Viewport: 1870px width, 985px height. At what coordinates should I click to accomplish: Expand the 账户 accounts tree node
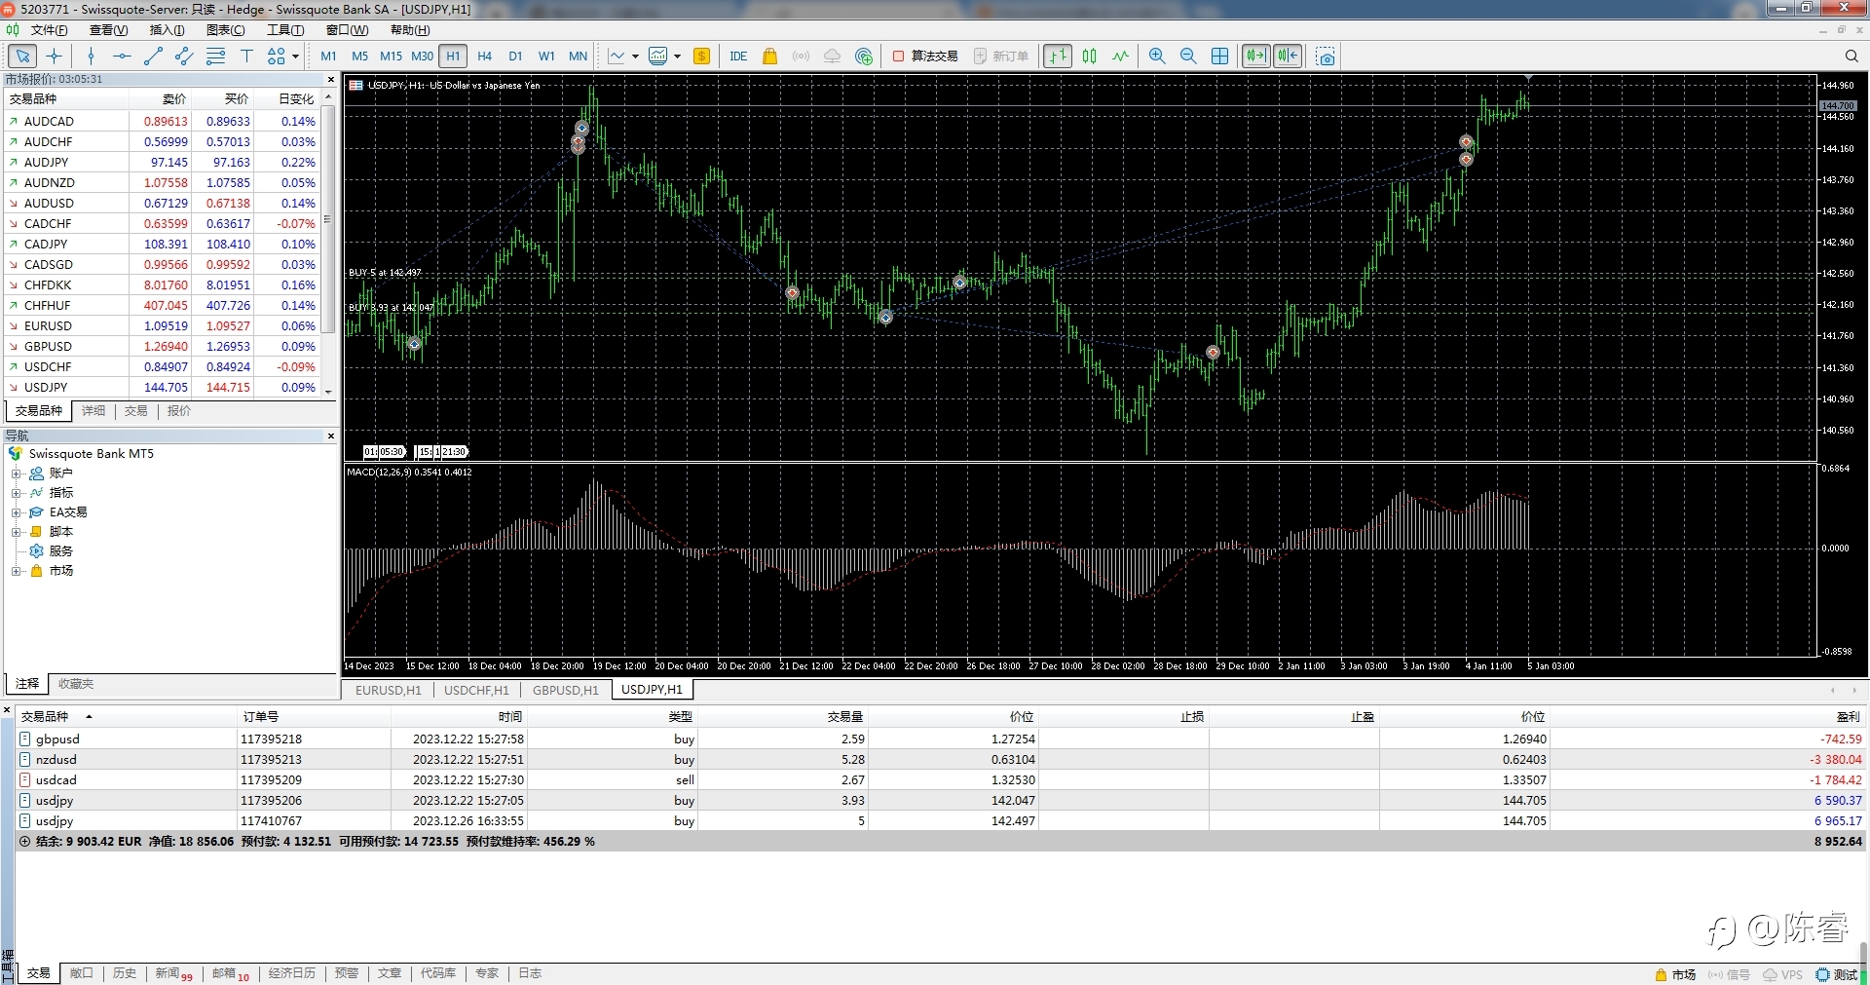pyautogui.click(x=17, y=474)
